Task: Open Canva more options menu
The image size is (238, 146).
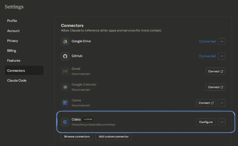Action: (222, 103)
